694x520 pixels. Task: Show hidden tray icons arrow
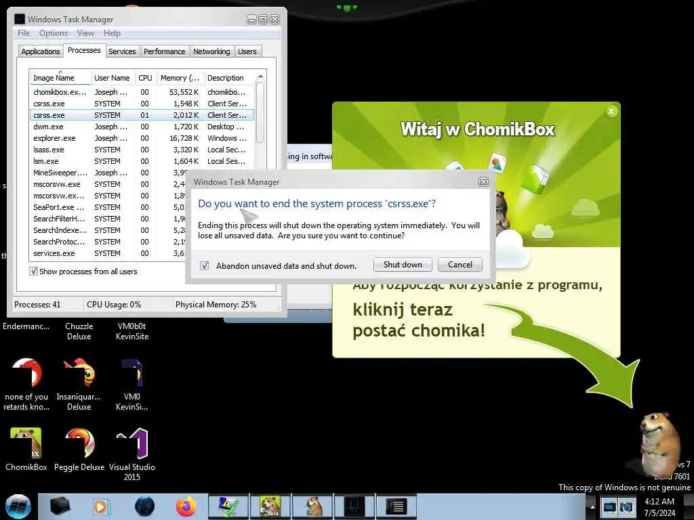click(x=592, y=506)
